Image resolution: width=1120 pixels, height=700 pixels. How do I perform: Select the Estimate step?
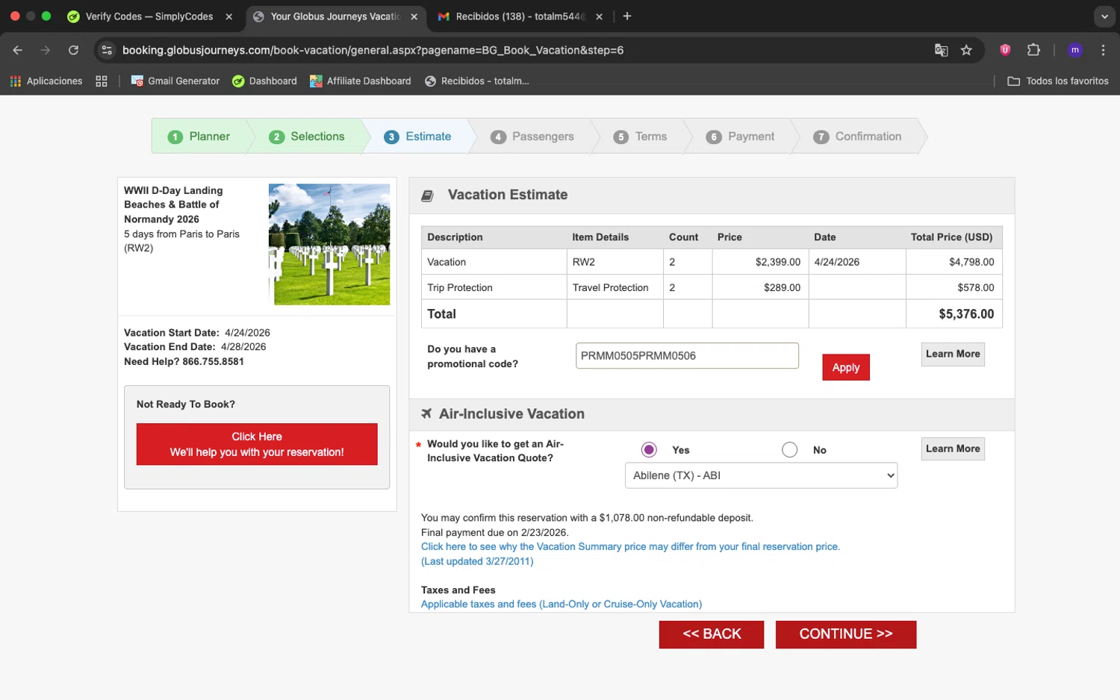[x=418, y=137]
